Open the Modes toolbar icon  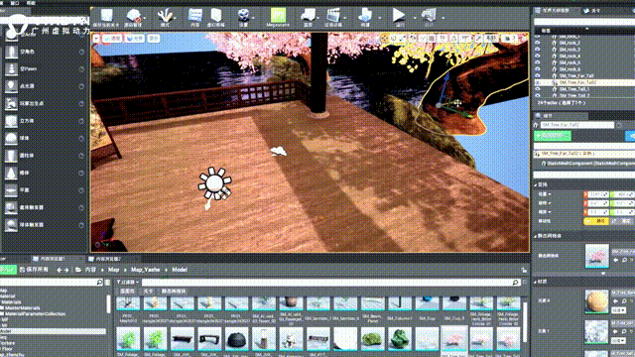coord(166,18)
